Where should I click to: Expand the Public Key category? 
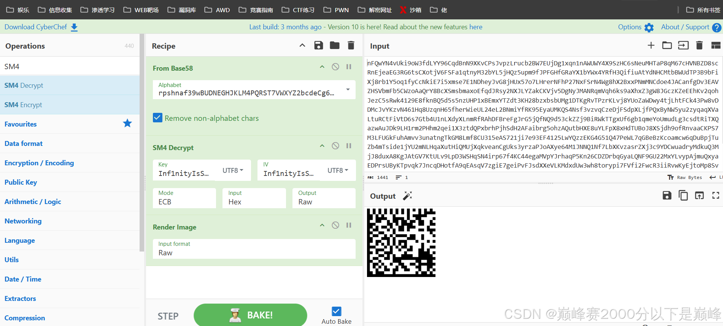tap(70, 182)
